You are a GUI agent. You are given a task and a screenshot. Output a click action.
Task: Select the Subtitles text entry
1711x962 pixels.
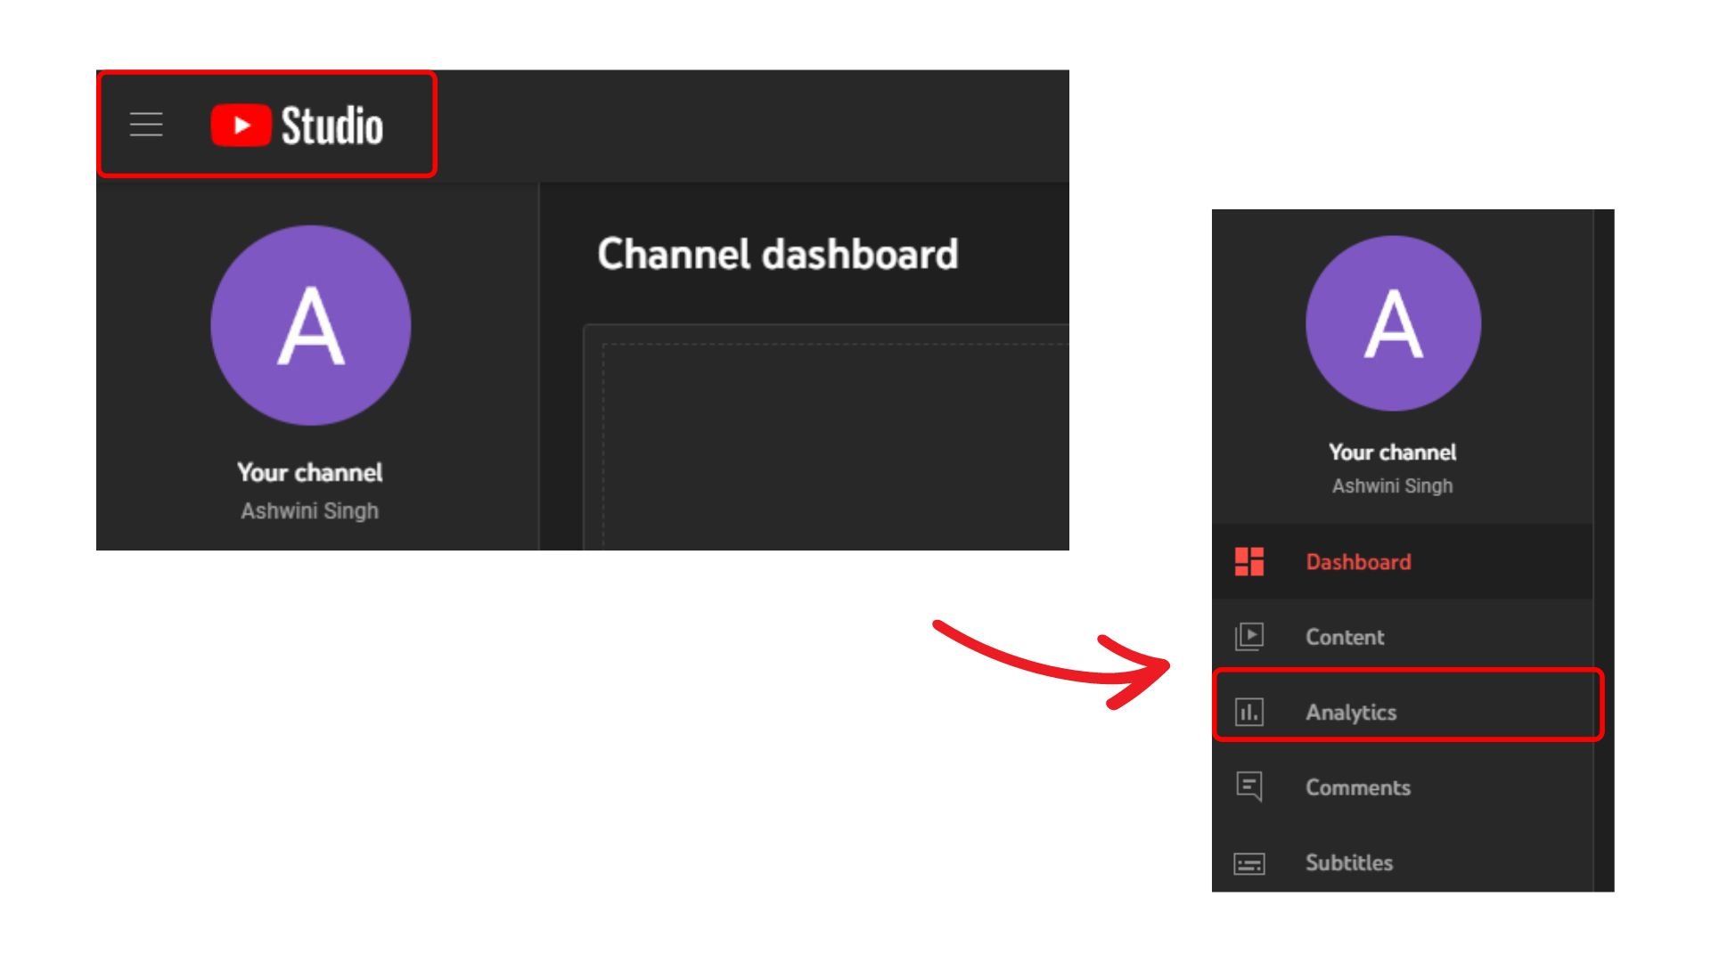pyautogui.click(x=1348, y=861)
